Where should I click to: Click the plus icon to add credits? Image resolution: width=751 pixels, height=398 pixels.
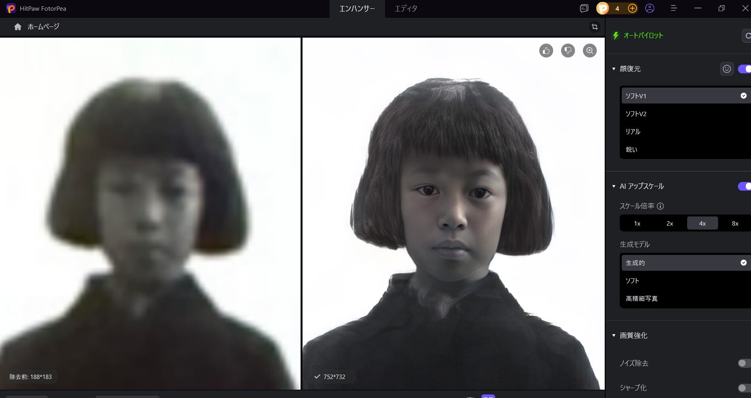click(x=632, y=8)
